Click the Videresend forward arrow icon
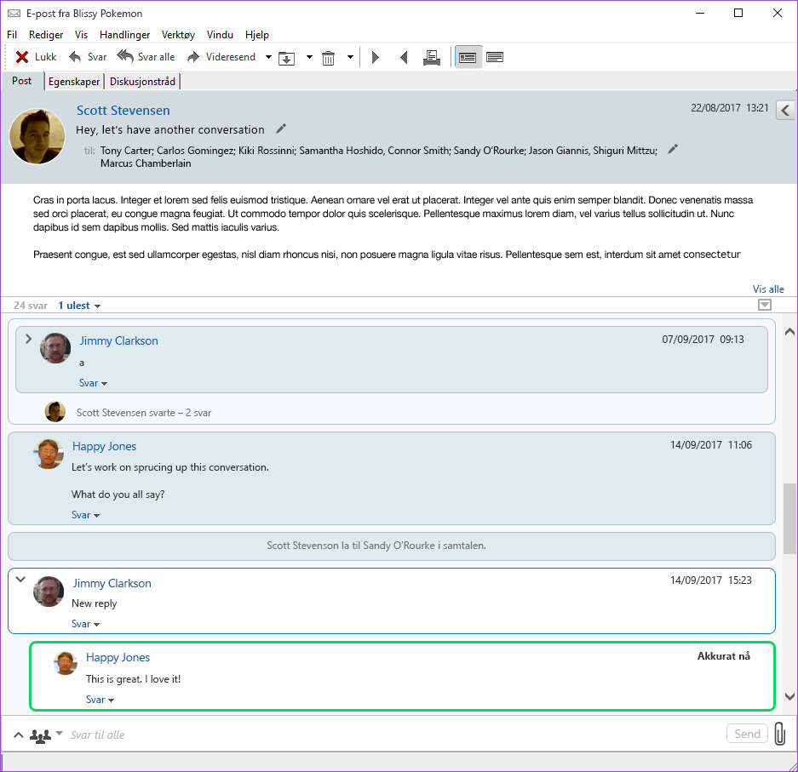This screenshot has height=772, width=798. [193, 57]
